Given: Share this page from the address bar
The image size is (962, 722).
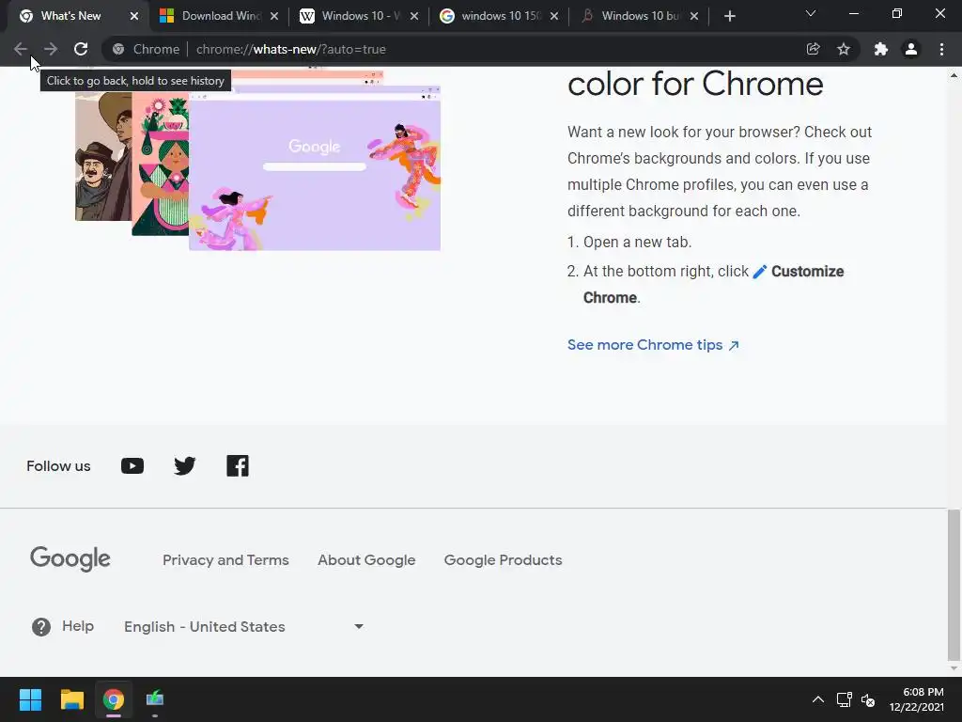Looking at the screenshot, I should pos(813,49).
